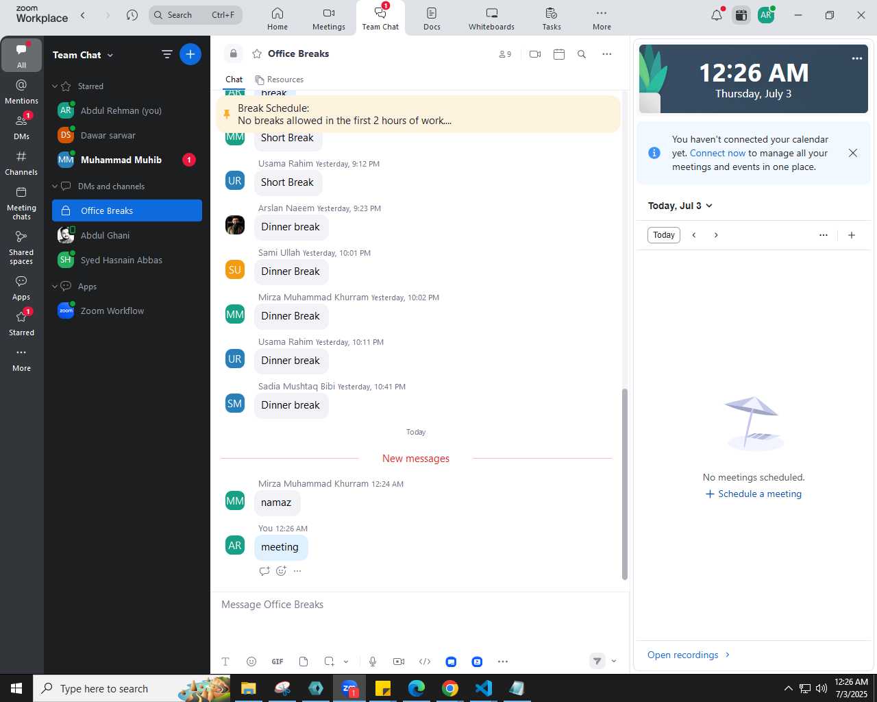Viewport: 877px width, 702px height.
Task: Collapse the Apps section
Action: [55, 287]
